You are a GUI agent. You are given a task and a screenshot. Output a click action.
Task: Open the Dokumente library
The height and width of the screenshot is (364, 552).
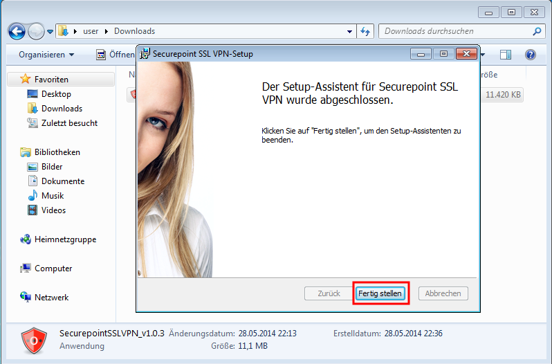[63, 181]
